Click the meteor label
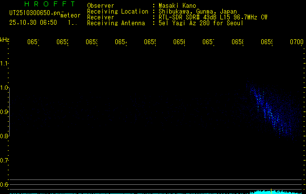Image resolution: width=306 pixels, height=194 pixels. coord(71,16)
